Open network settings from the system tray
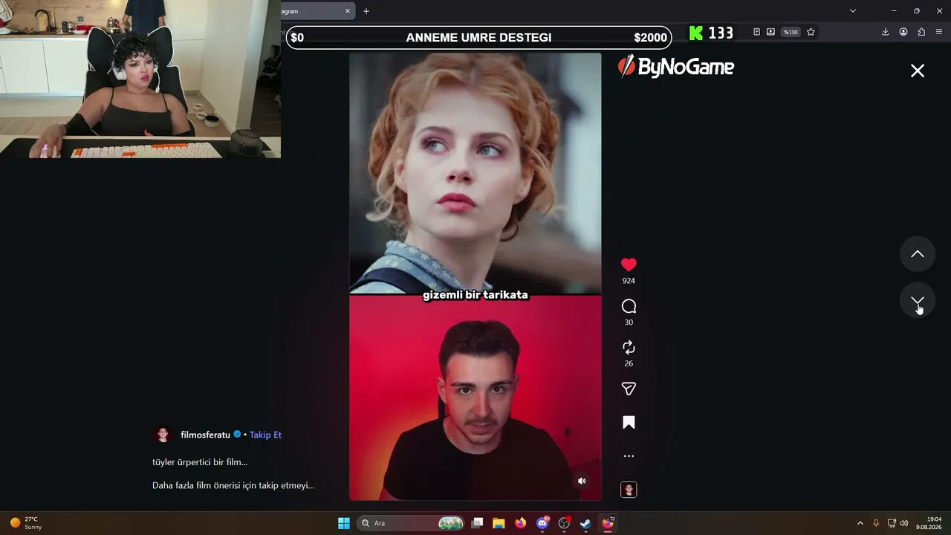 tap(892, 523)
